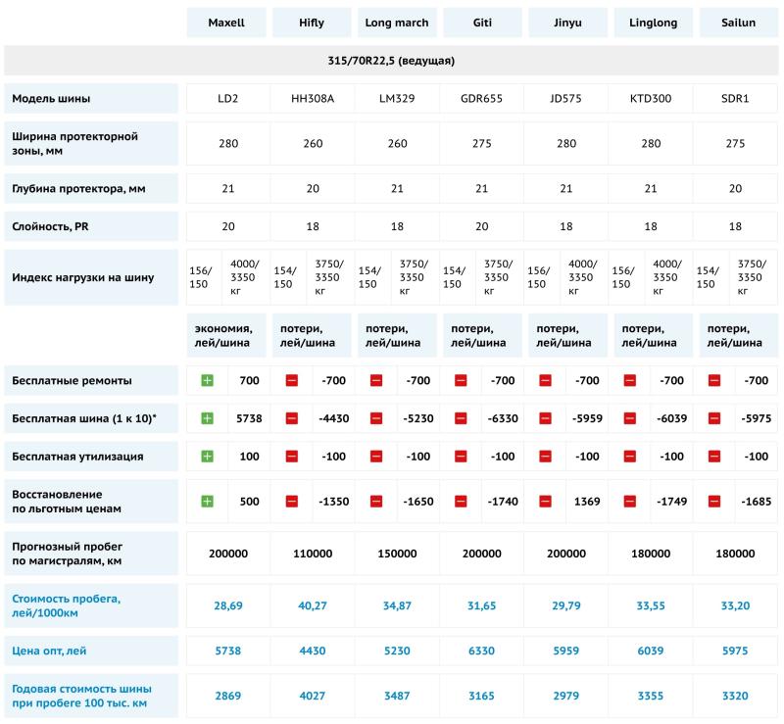The height and width of the screenshot is (724, 784).
Task: Select the Sailun column header
Action: point(733,23)
